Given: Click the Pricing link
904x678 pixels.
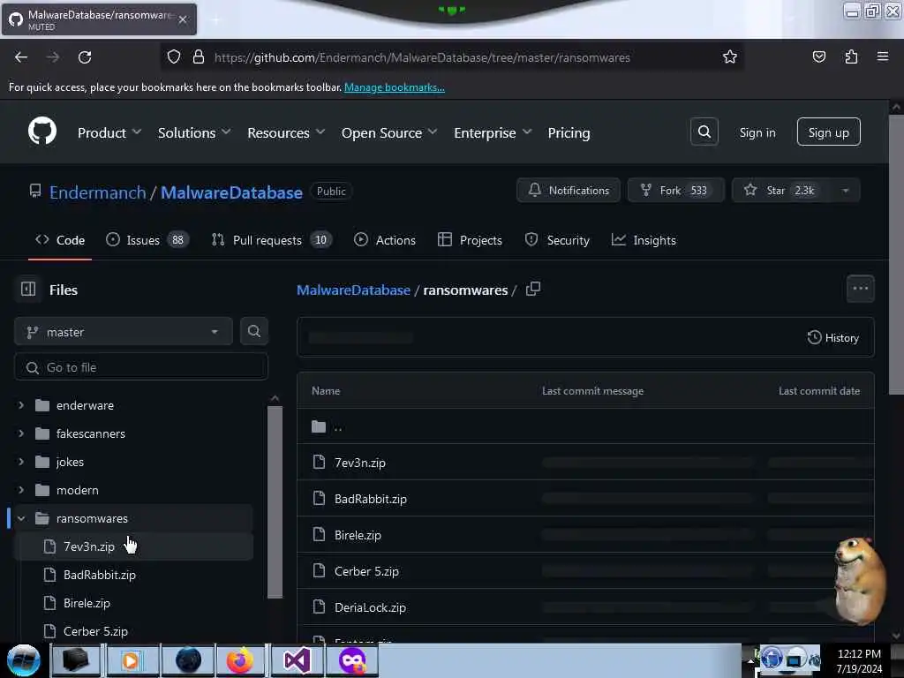Looking at the screenshot, I should [569, 132].
